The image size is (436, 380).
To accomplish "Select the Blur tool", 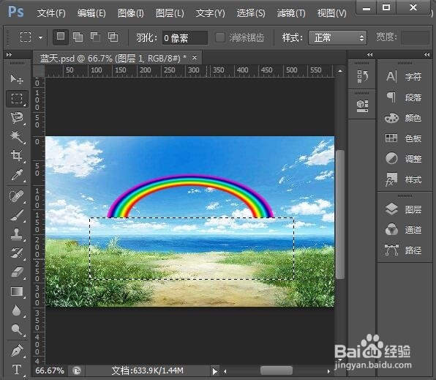I will tap(17, 310).
